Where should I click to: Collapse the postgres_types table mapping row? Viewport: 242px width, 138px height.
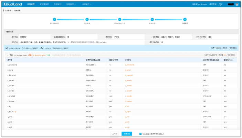(x=8, y=55)
